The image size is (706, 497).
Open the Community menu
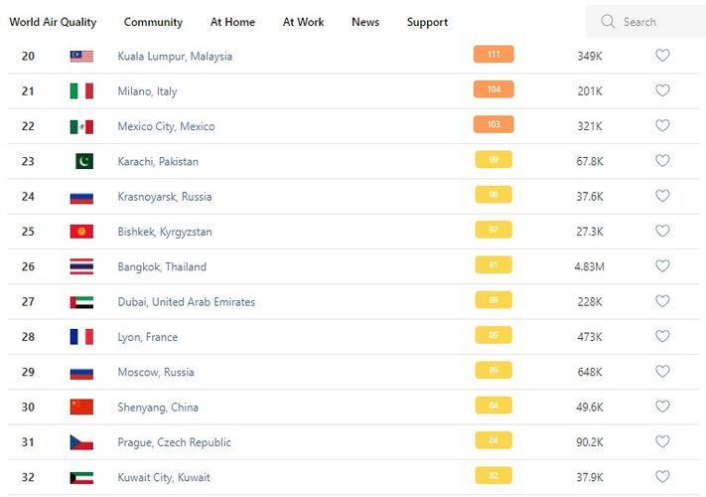pyautogui.click(x=153, y=22)
